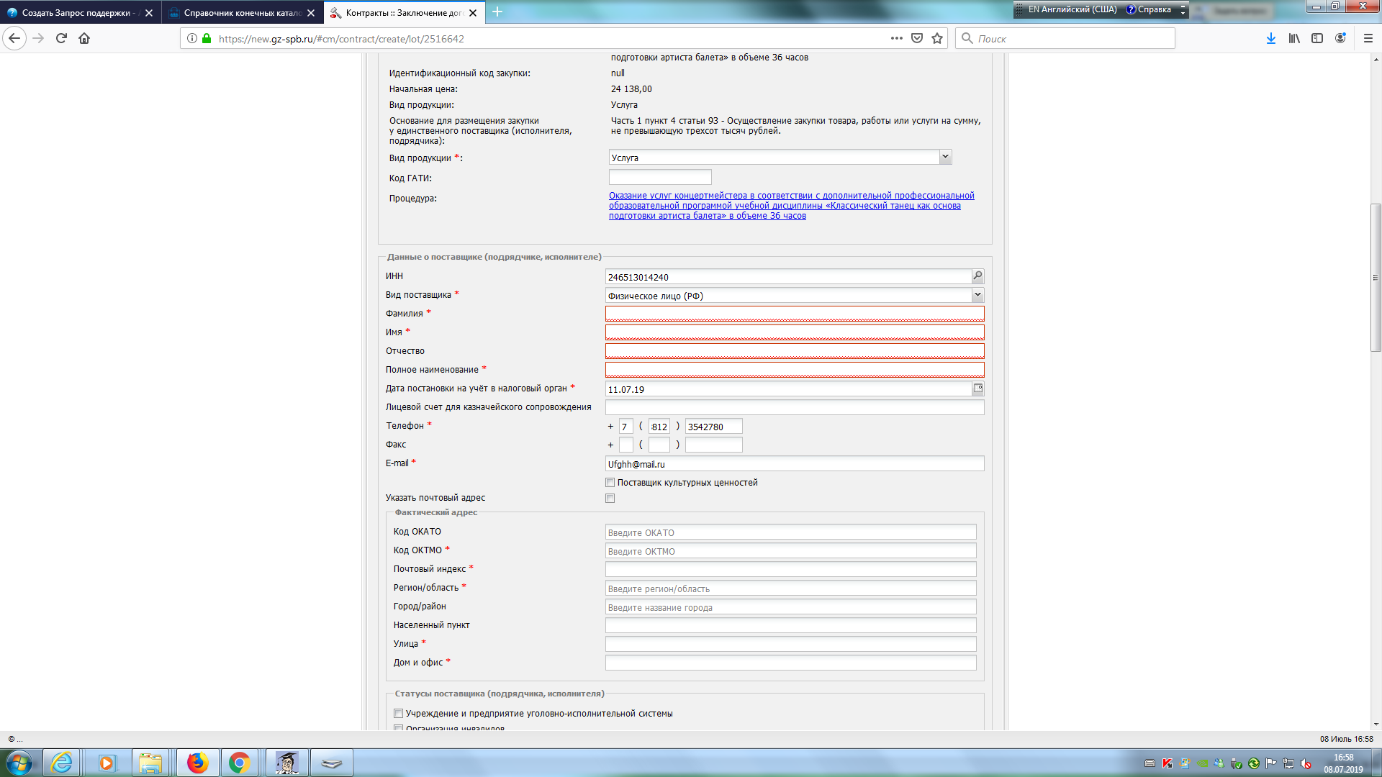Image resolution: width=1382 pixels, height=777 pixels.
Task: Click the INN search magnifier icon
Action: [977, 276]
